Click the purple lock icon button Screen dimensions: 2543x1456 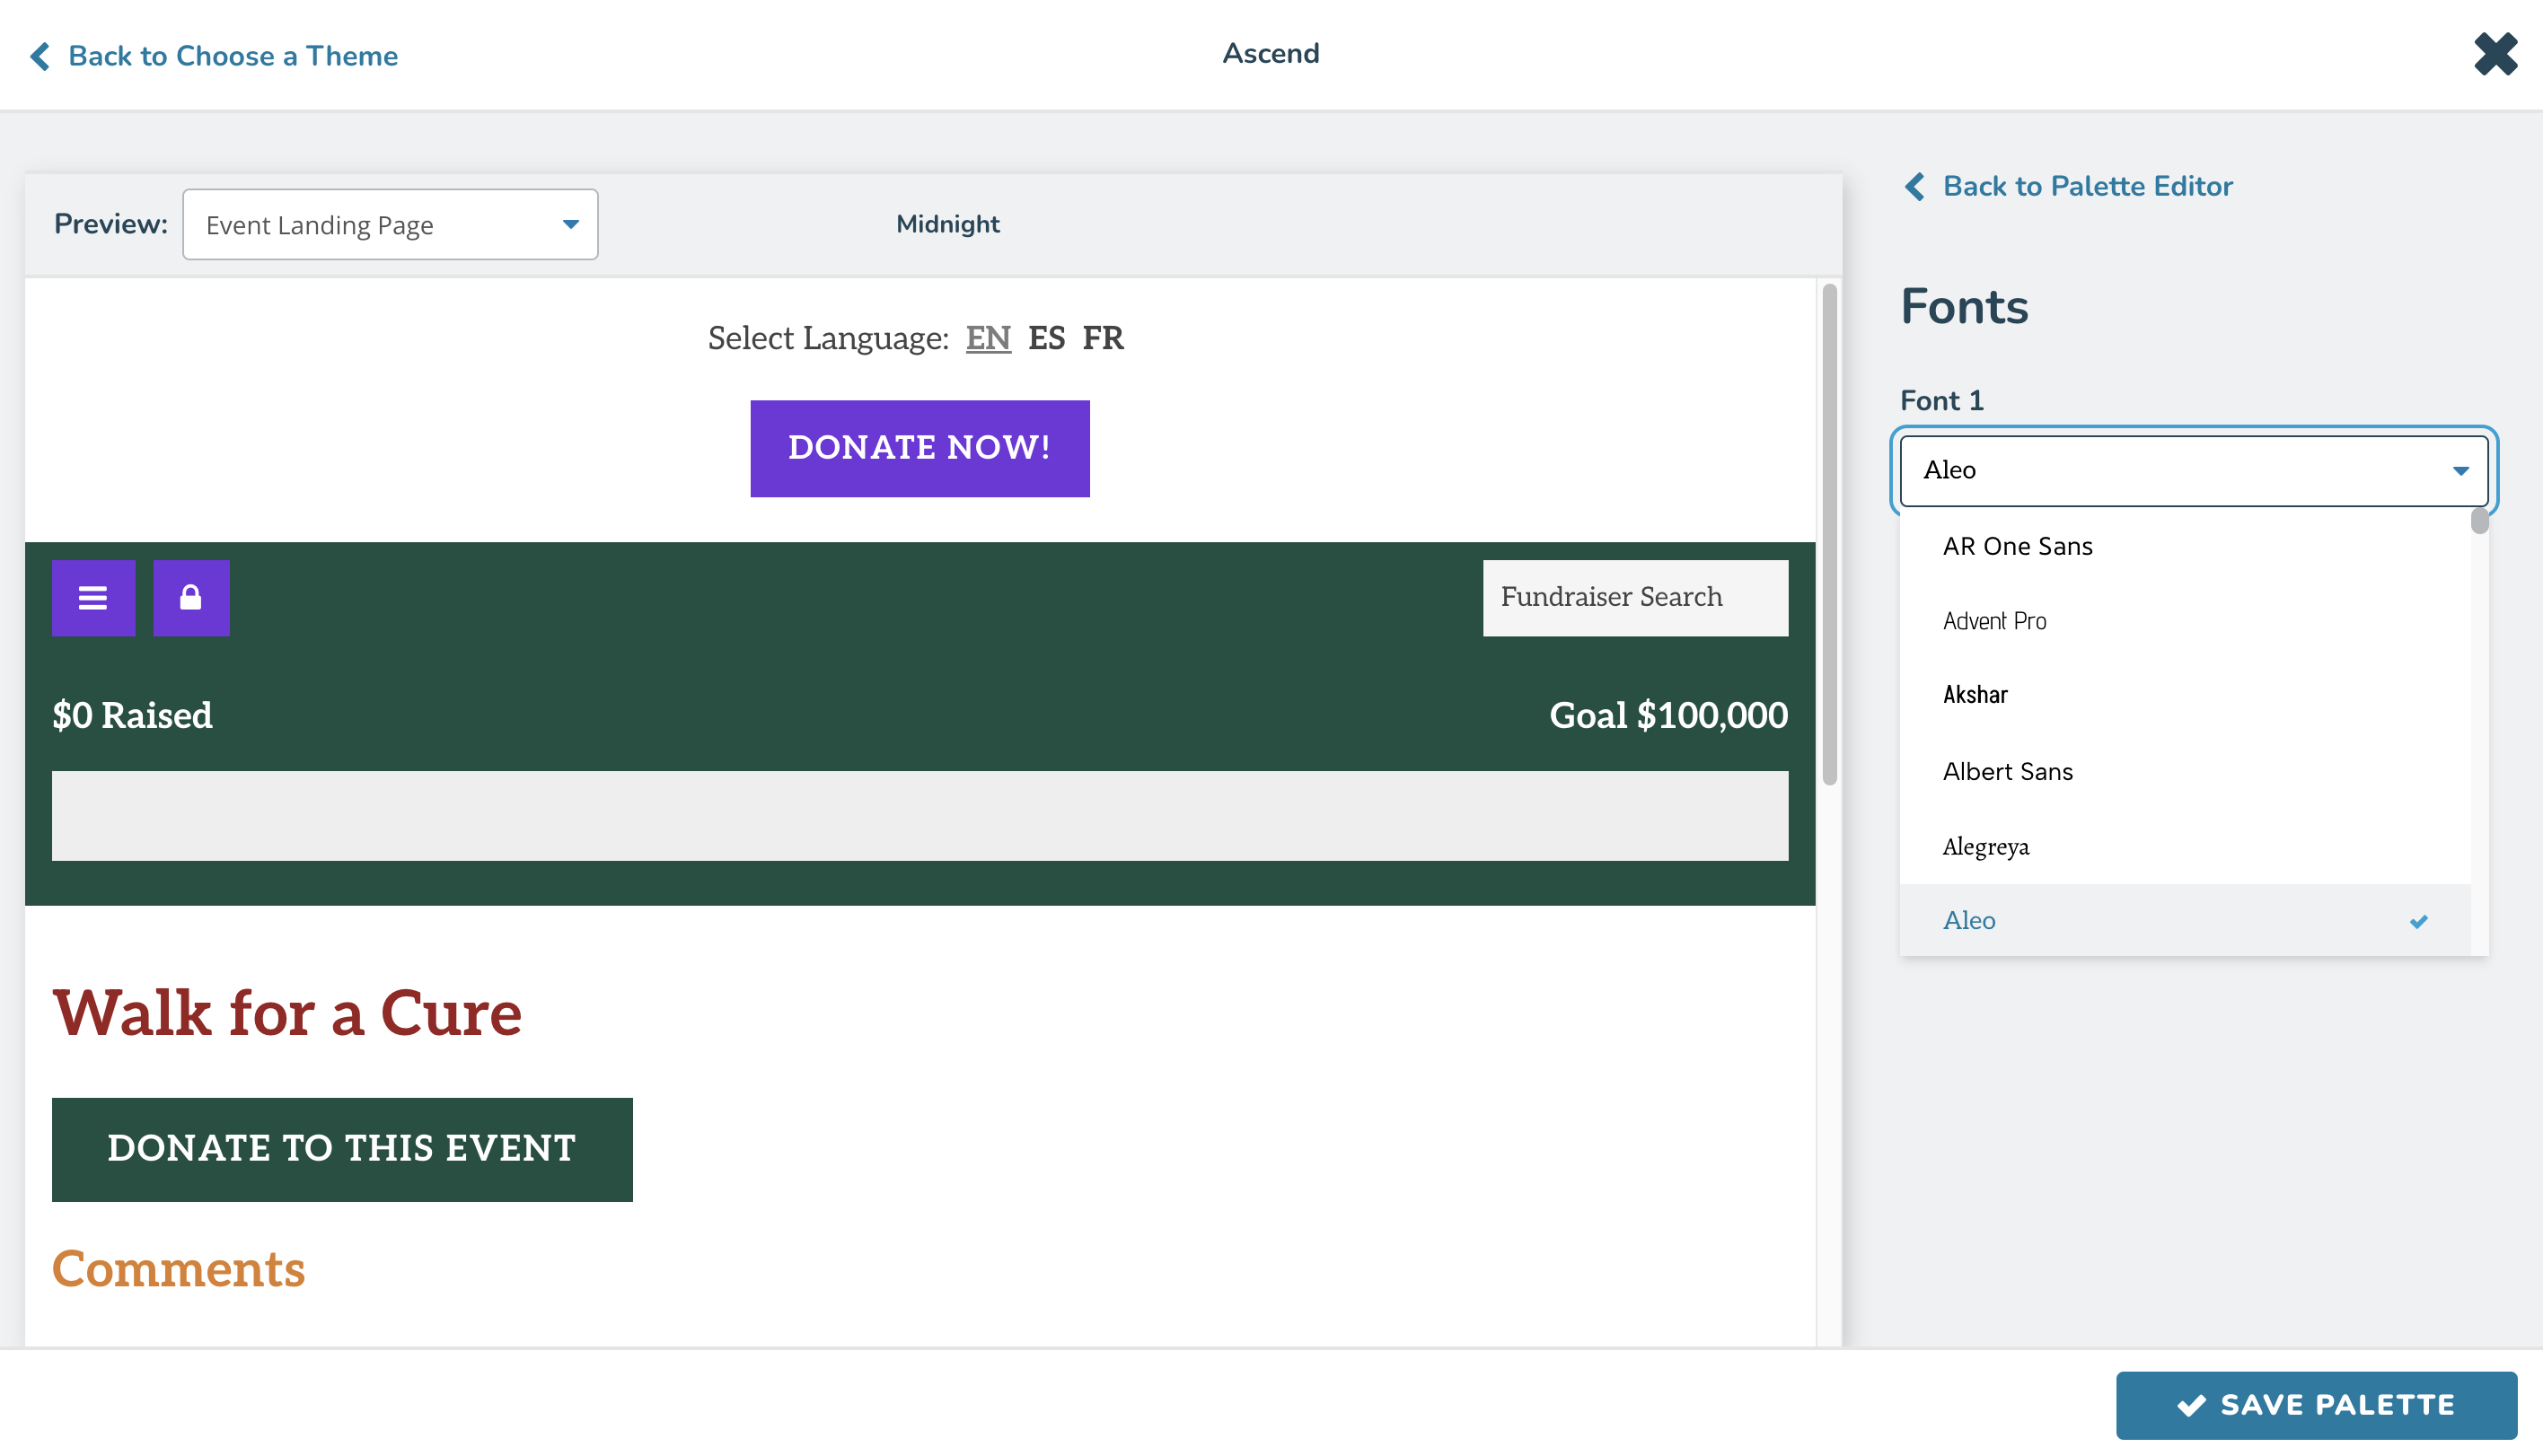pyautogui.click(x=190, y=597)
